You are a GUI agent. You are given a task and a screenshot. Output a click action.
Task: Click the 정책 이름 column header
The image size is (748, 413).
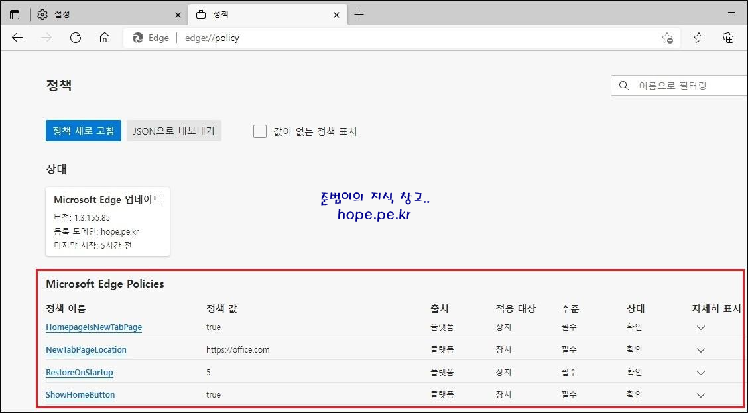(x=66, y=308)
